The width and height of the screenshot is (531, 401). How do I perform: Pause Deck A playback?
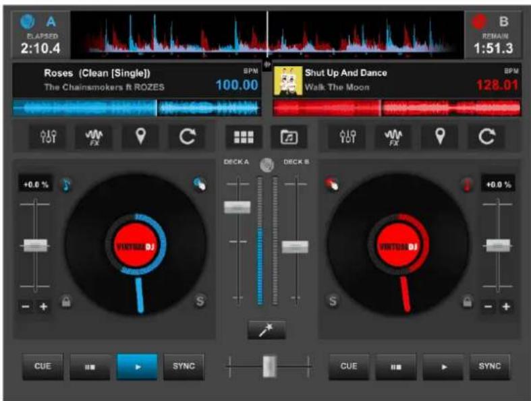click(x=90, y=367)
